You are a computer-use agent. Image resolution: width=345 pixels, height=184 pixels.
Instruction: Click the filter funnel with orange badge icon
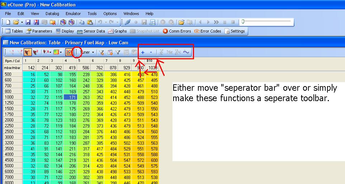[x=101, y=52]
